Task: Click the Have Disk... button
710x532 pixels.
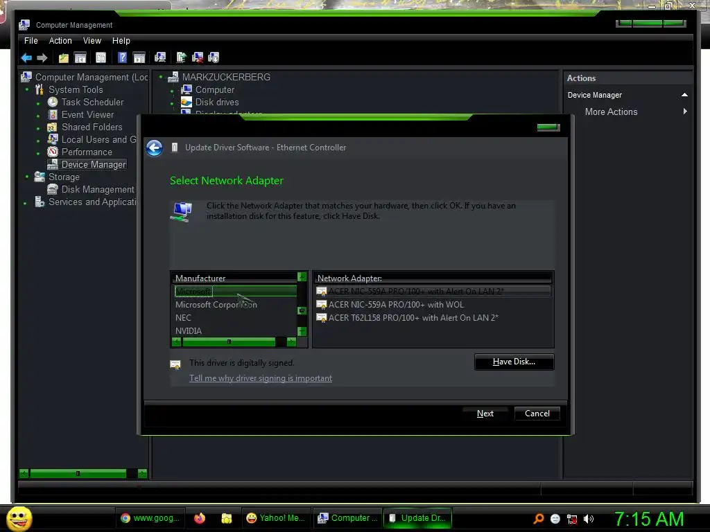Action: pos(514,362)
